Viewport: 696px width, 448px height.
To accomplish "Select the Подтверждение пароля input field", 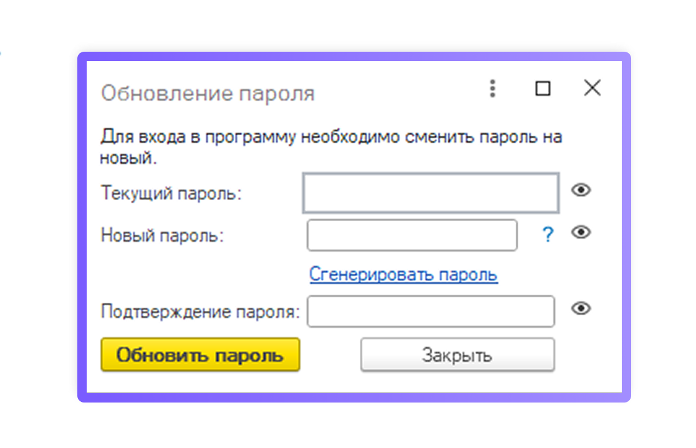I will (430, 311).
